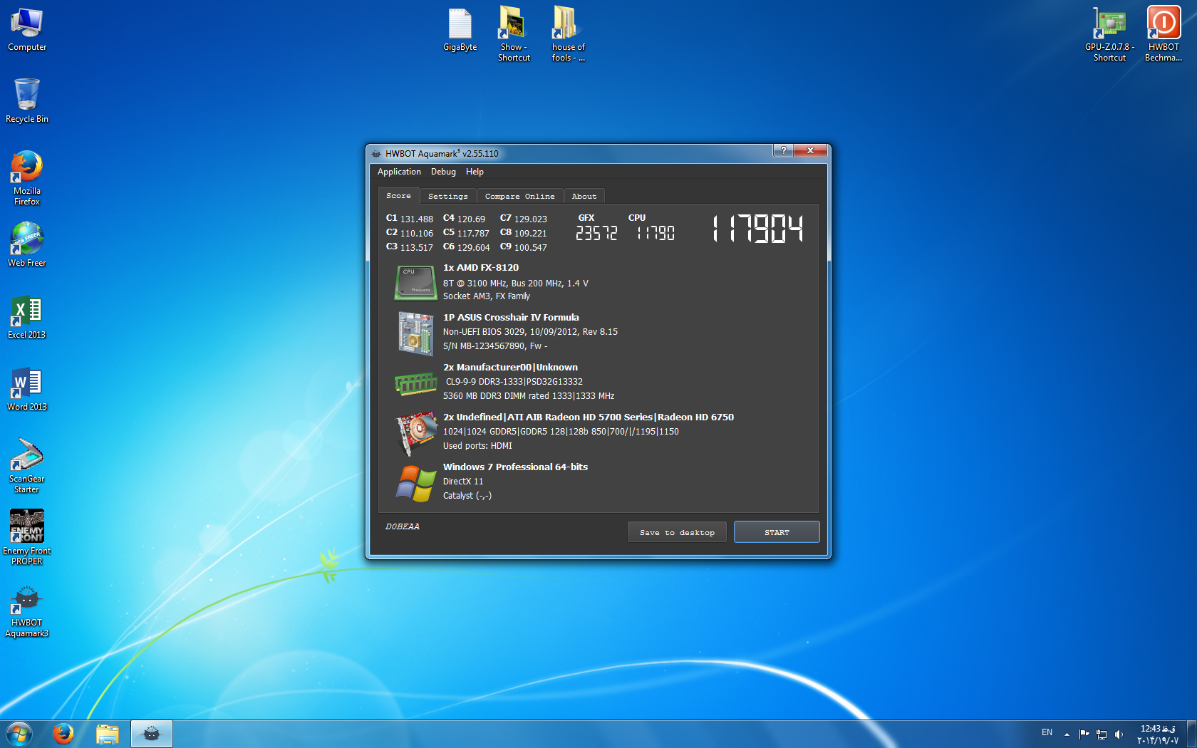Open the volume control in system tray
The image size is (1197, 748).
(x=1119, y=734)
